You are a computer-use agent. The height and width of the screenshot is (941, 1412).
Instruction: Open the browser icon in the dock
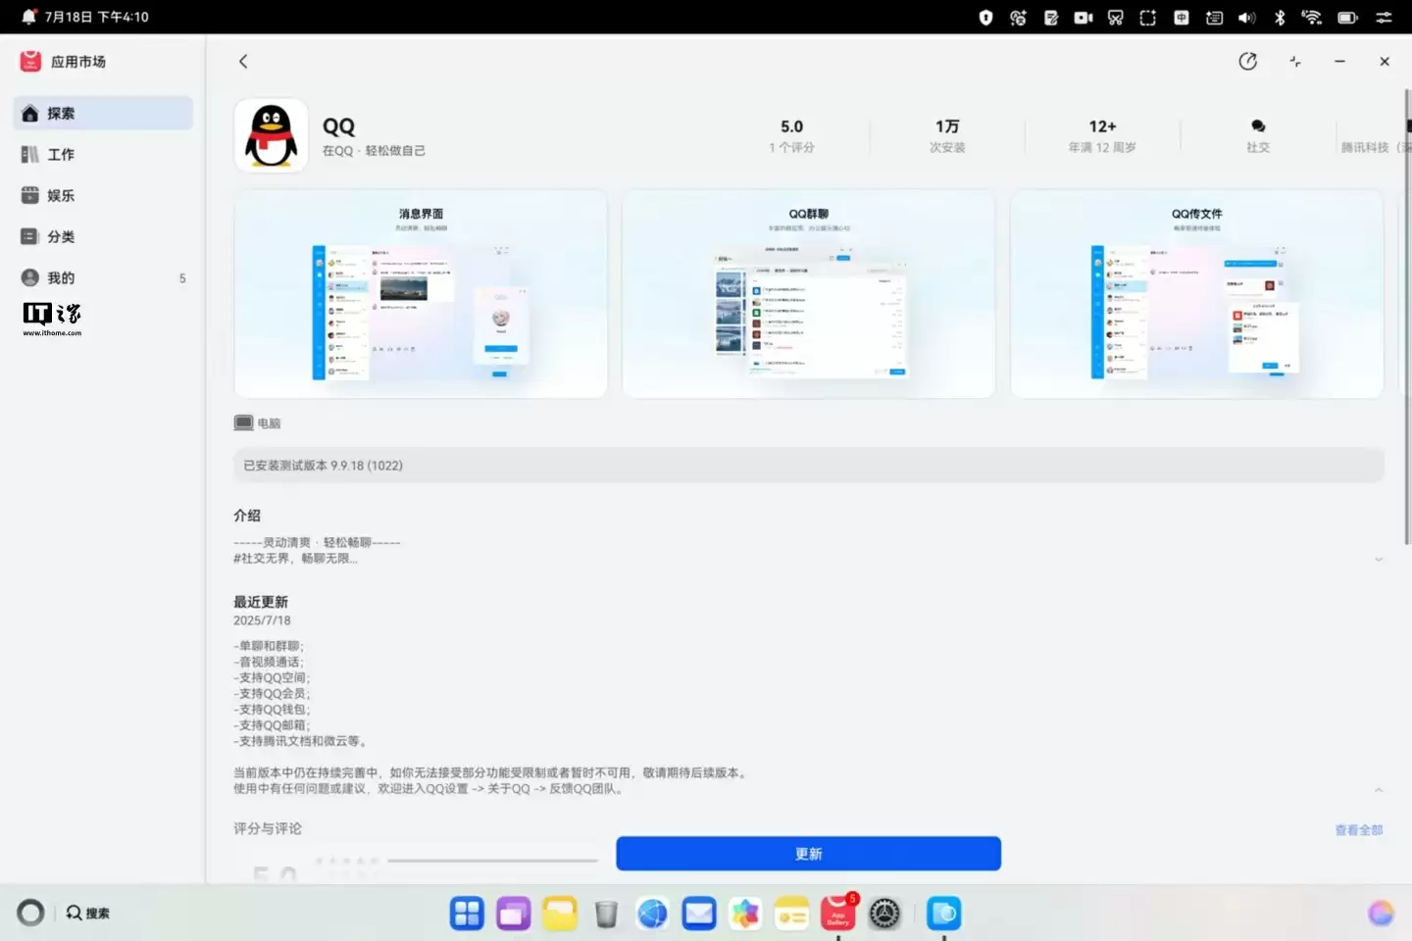click(652, 913)
